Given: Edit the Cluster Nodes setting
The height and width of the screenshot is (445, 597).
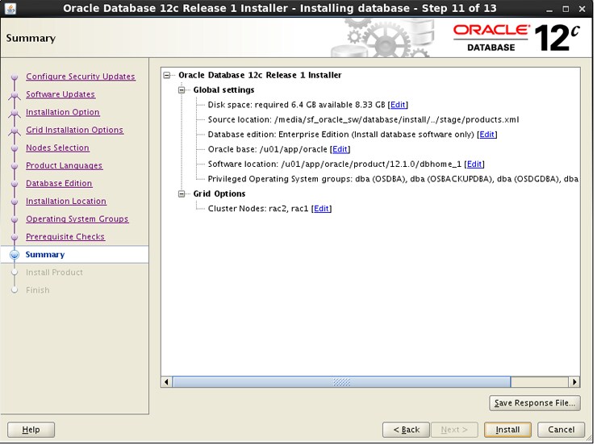Looking at the screenshot, I should point(321,209).
